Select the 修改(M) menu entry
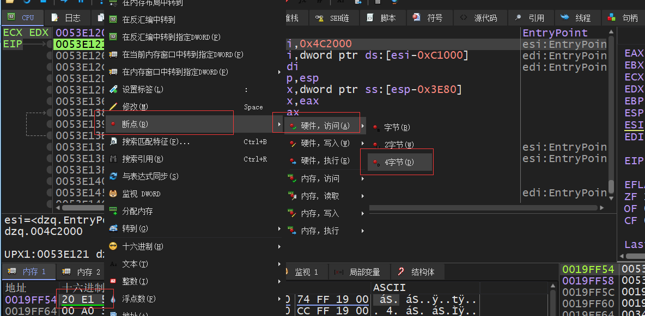This screenshot has width=645, height=316. click(x=194, y=107)
